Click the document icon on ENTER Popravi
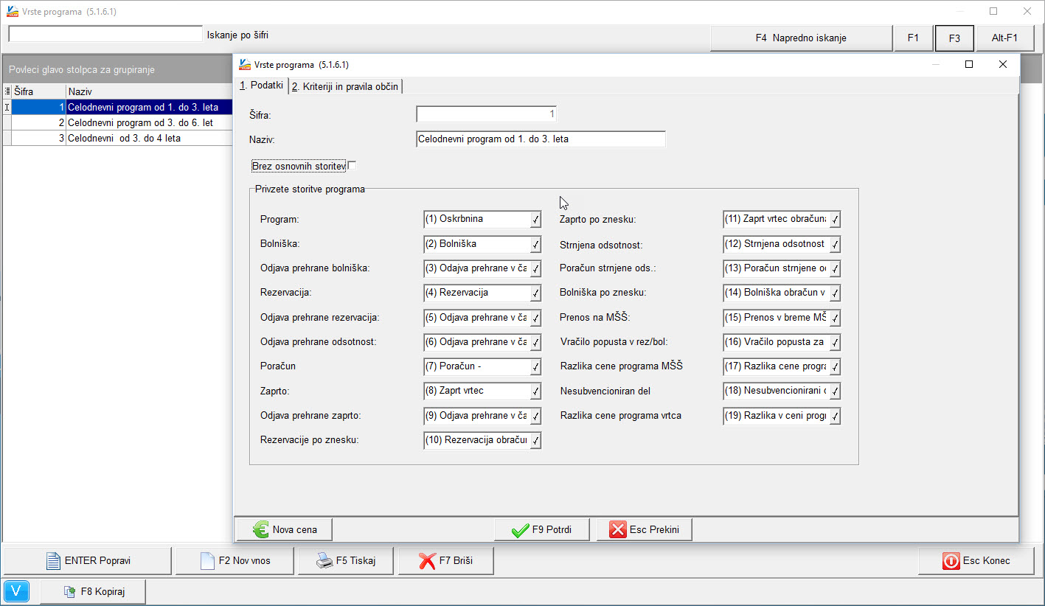Image resolution: width=1045 pixels, height=606 pixels. point(53,561)
